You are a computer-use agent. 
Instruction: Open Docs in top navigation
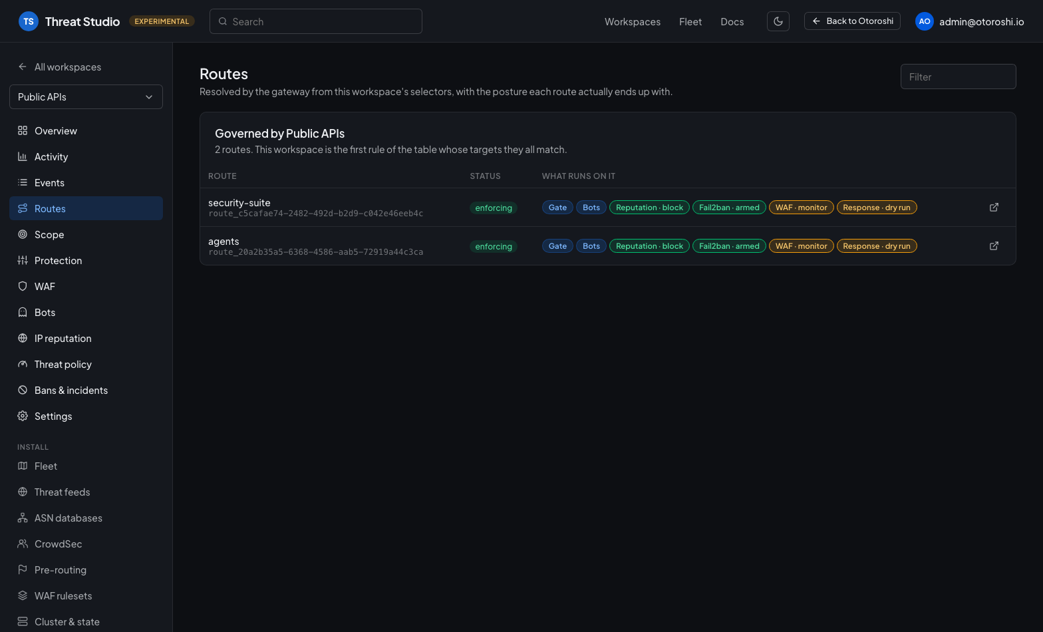[x=732, y=22]
